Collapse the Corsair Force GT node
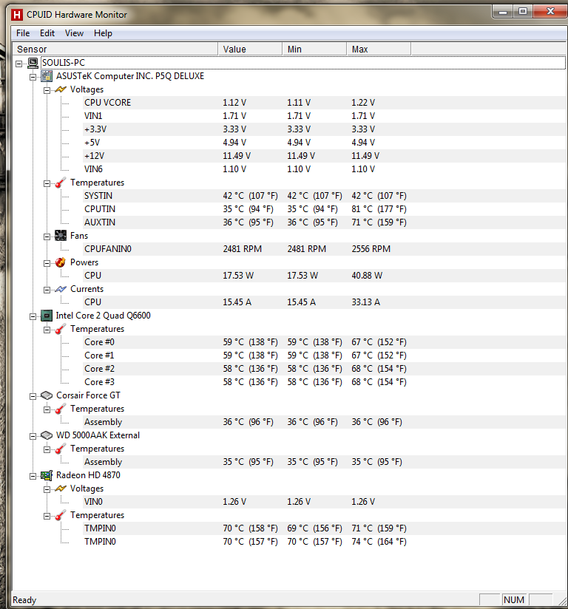The width and height of the screenshot is (568, 609). point(33,396)
